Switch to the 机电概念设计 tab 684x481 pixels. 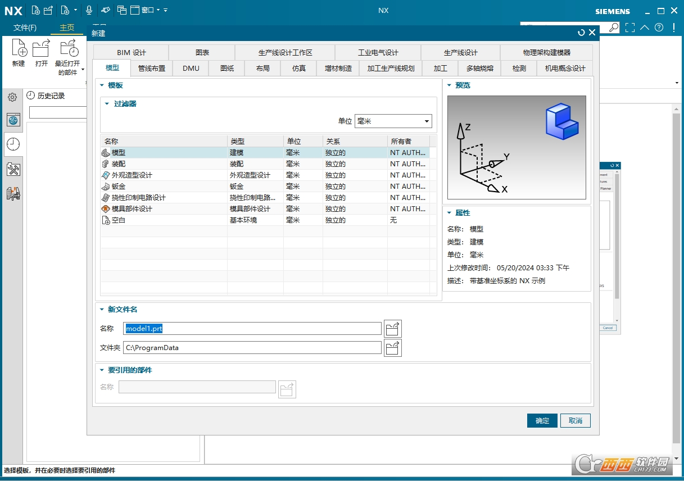click(565, 69)
